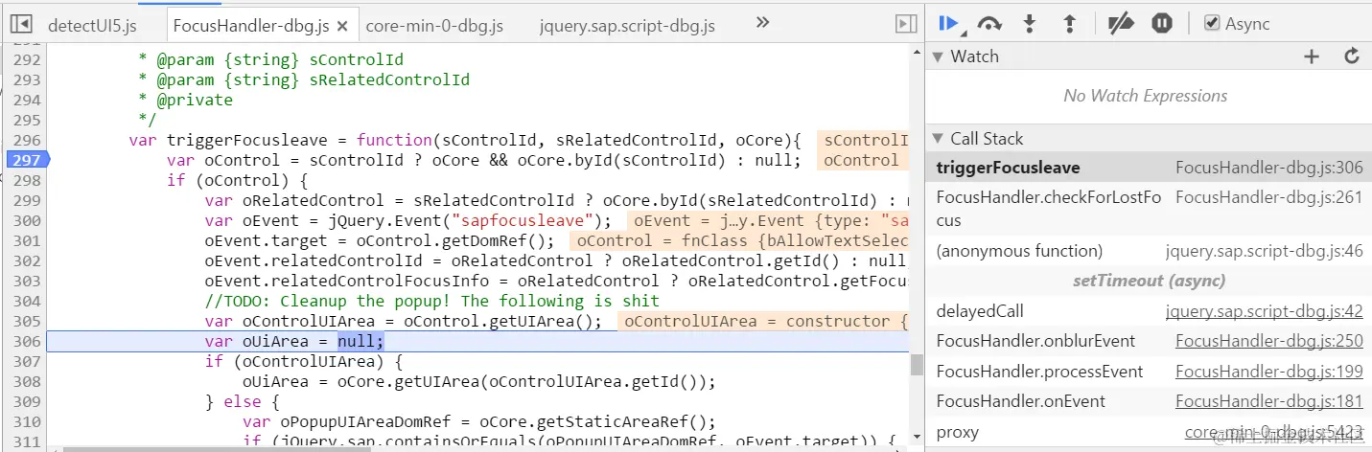
Task: Click "setTimeout (async)" separator label
Action: (1148, 281)
